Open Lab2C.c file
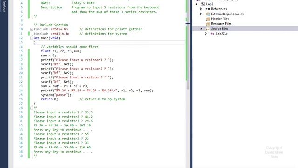Screen dimensions: 298x168 tap(222, 34)
